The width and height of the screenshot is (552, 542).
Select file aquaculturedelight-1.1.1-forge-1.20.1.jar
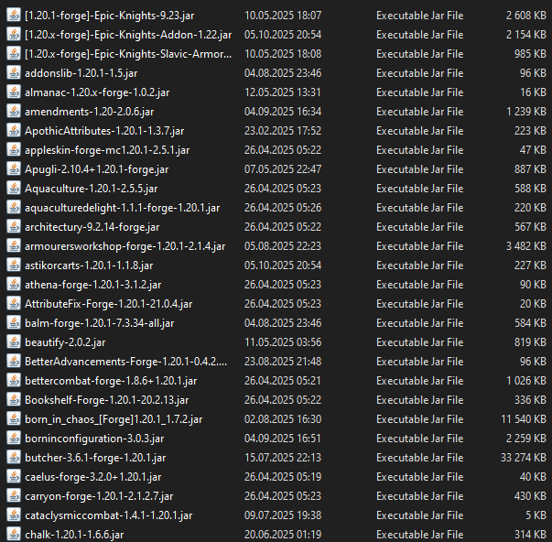click(123, 208)
